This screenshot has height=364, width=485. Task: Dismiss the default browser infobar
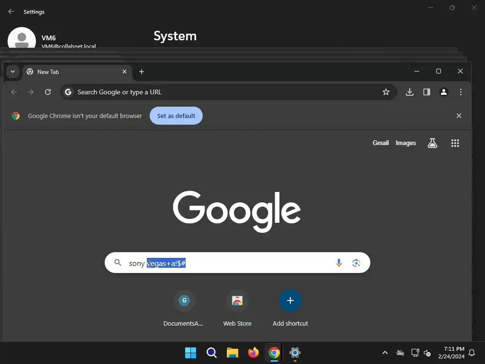tap(458, 116)
